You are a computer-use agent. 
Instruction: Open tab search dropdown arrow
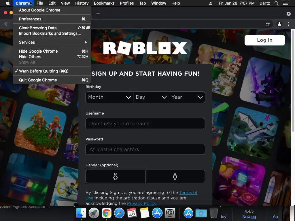(288, 14)
